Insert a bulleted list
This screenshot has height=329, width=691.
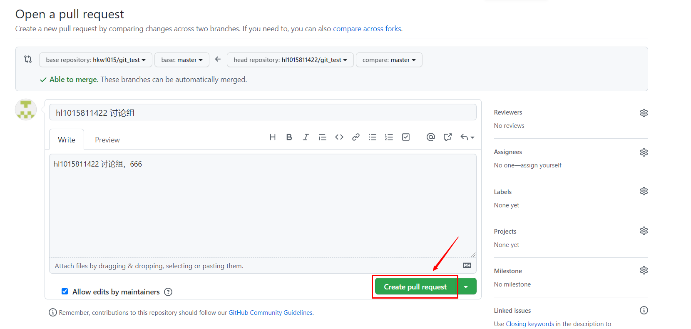tap(373, 137)
